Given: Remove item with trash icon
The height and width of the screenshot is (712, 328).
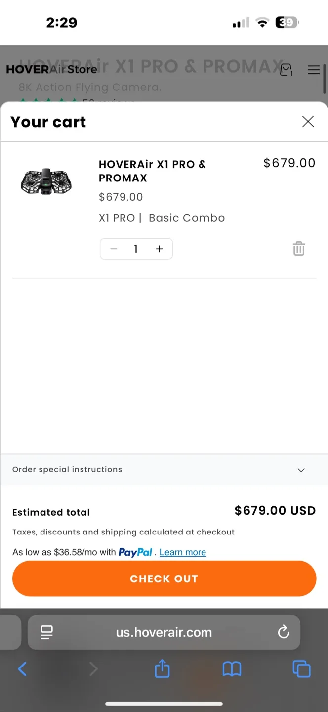Looking at the screenshot, I should pos(299,248).
